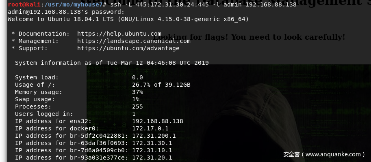Viewport: 371px width, 162px height.
Task: Click the br-5df2c0422881 address 172.31.200.1
Action: [x=154, y=136]
